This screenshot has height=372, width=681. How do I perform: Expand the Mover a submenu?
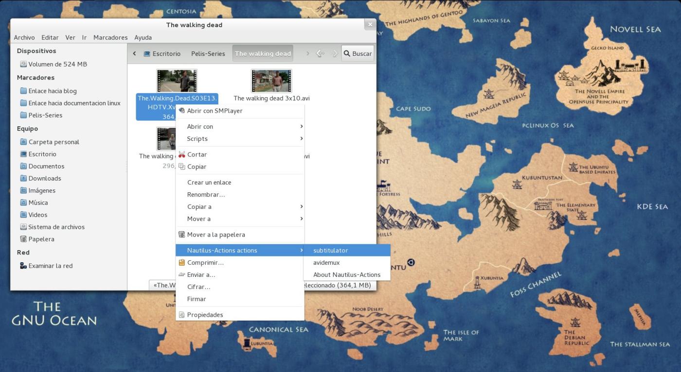pos(240,219)
